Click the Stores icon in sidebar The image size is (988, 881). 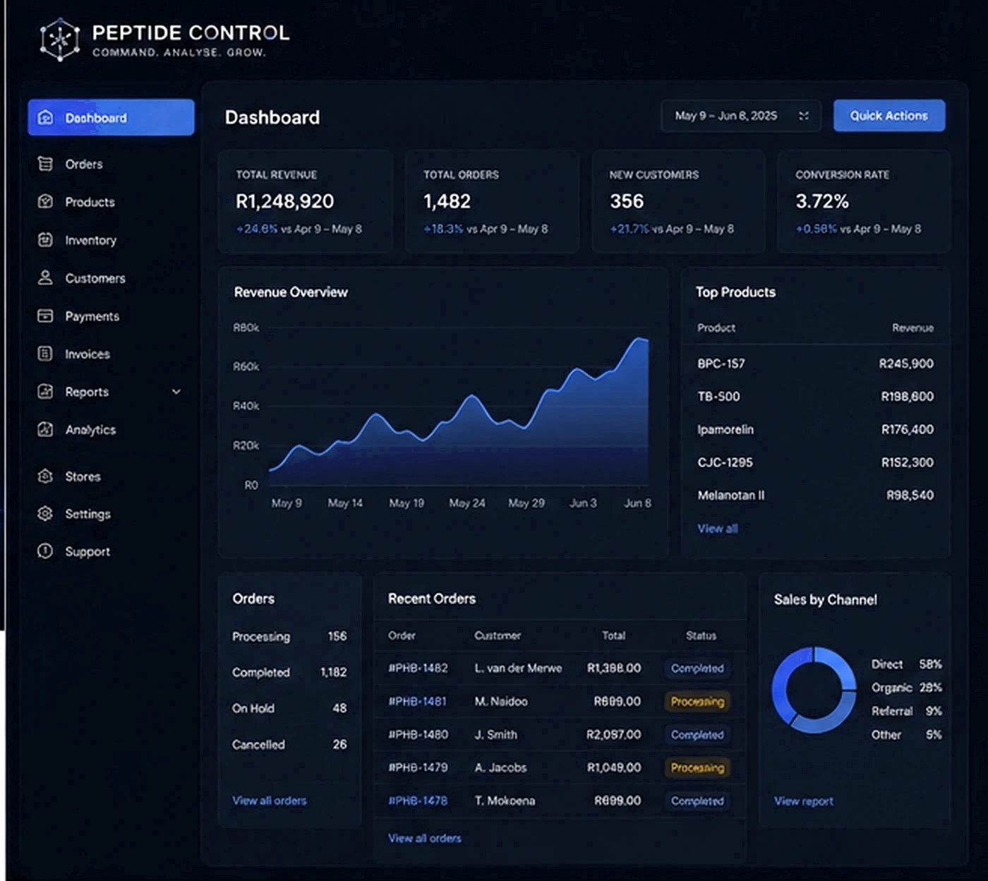[45, 477]
